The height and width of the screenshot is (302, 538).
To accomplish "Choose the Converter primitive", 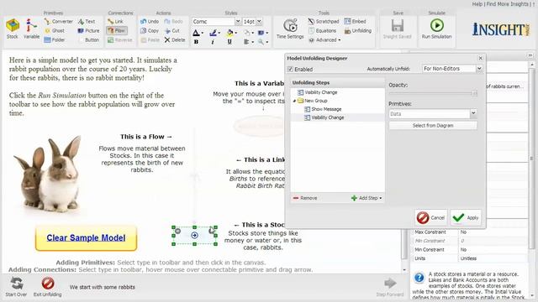I will (58, 21).
